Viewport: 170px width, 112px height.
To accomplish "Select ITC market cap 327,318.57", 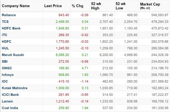I will pyautogui.click(x=160, y=35).
